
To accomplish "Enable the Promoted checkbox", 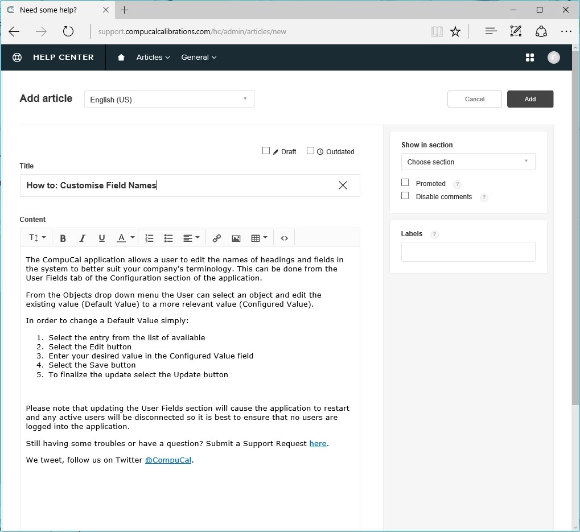I will tap(405, 182).
